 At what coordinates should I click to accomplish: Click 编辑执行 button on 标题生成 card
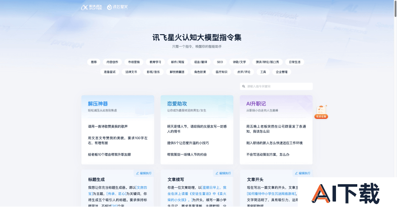point(144,173)
